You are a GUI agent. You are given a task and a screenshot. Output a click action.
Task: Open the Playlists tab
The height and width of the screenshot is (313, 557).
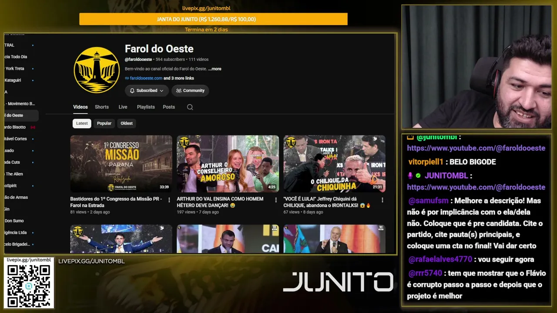pos(146,107)
